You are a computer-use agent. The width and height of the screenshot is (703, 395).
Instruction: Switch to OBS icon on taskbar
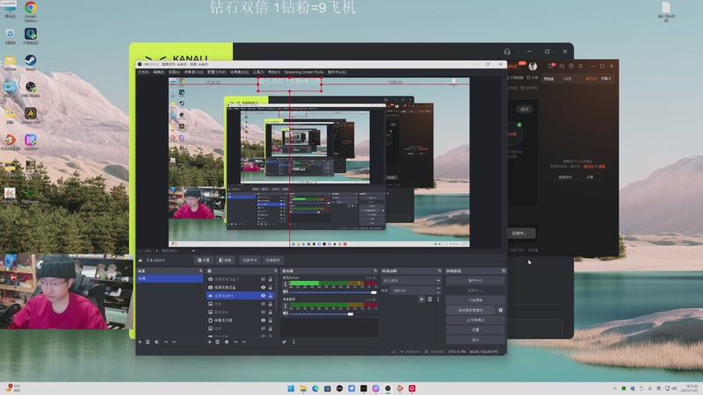pos(388,388)
